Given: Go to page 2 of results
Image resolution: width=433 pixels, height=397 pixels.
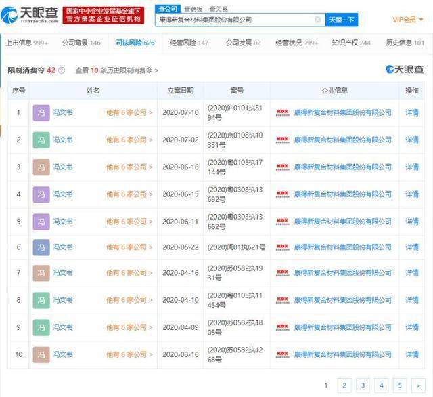Looking at the screenshot, I should click(x=344, y=385).
